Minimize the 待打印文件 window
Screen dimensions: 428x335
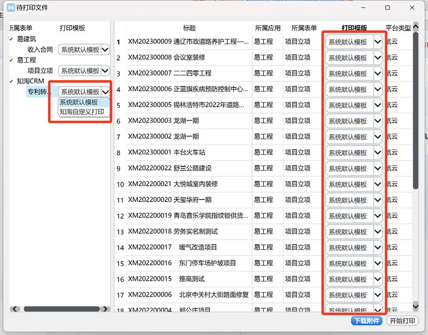pos(363,8)
